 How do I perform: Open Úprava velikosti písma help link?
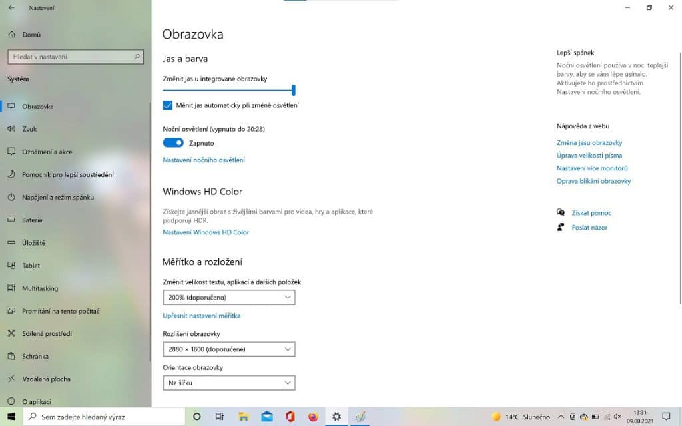click(x=589, y=156)
